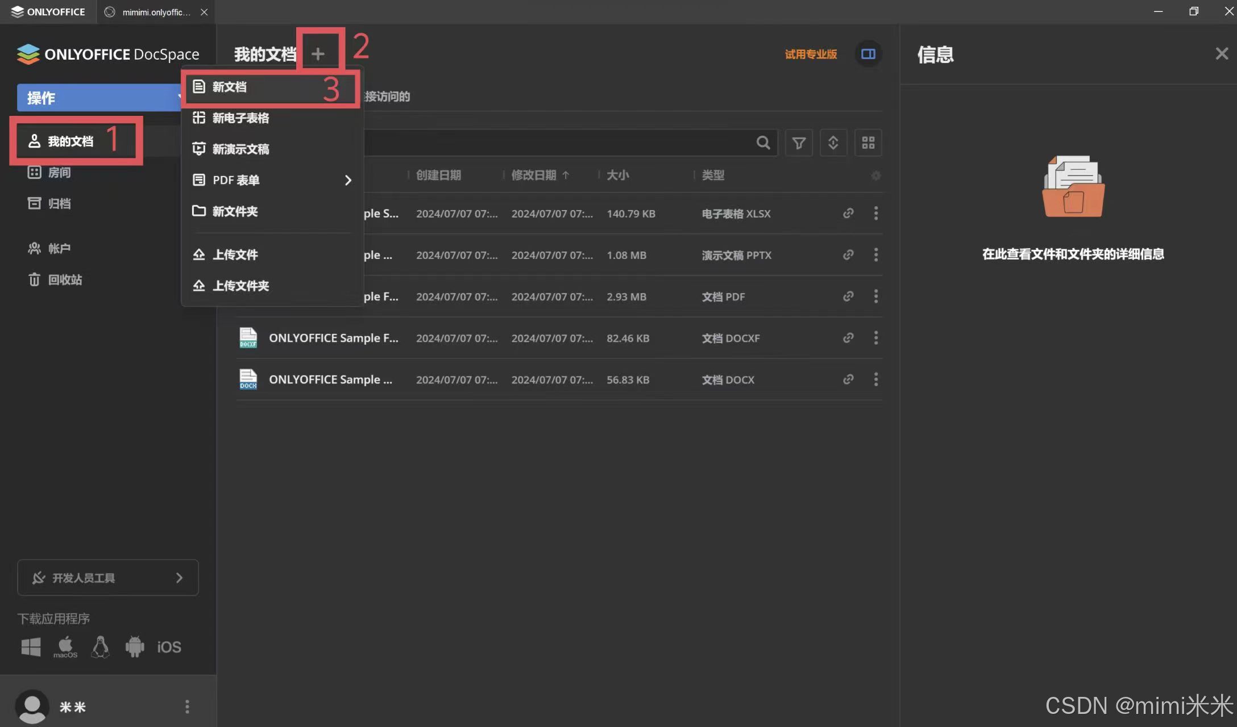Image resolution: width=1237 pixels, height=727 pixels.
Task: Open three-dot menu for XLSX row
Action: click(876, 213)
